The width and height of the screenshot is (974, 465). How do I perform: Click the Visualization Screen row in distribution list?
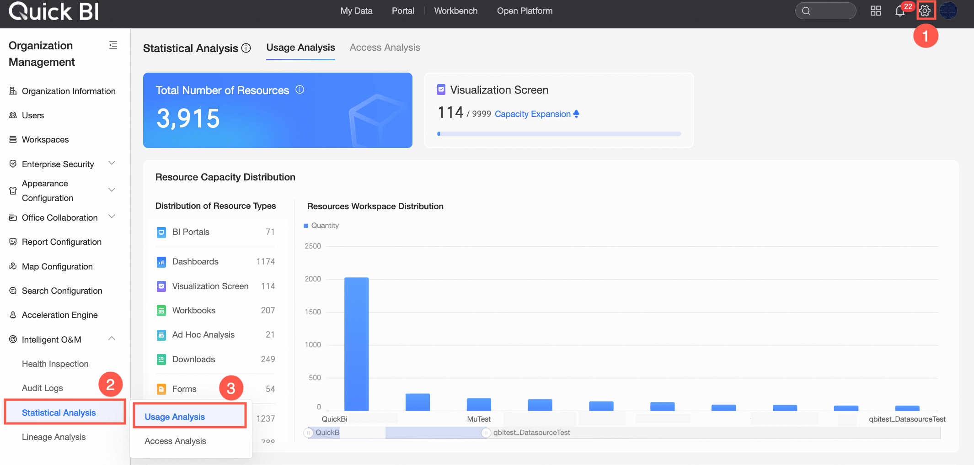(x=215, y=286)
